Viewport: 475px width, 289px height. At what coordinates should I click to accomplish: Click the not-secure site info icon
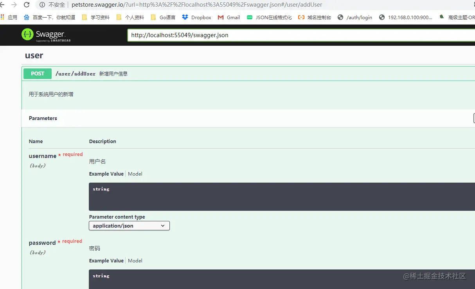click(42, 5)
